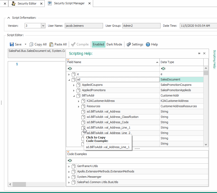Expand the AppliedCoupons tree node

pyautogui.click(x=74, y=85)
